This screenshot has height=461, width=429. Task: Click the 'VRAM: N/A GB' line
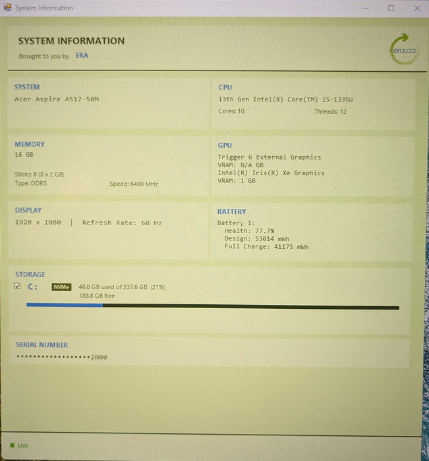[x=241, y=165]
